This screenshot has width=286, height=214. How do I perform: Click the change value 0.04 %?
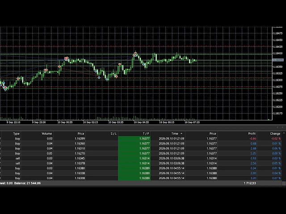coord(276,173)
